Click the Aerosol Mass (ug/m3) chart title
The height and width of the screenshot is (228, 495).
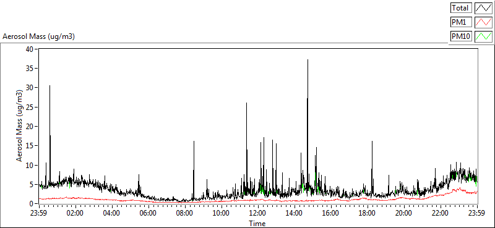tap(38, 36)
